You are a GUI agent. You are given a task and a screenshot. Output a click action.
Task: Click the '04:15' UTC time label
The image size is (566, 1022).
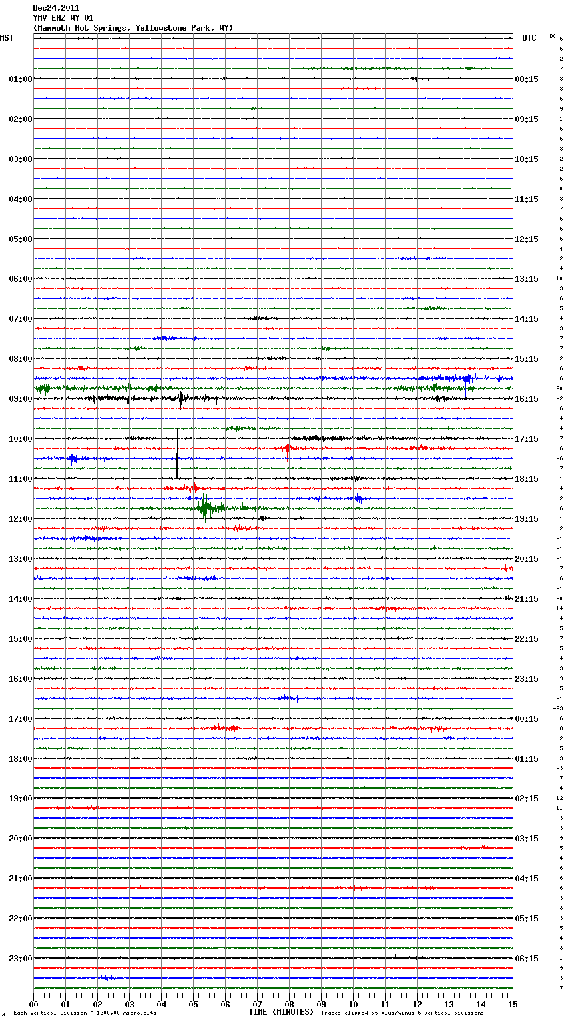(527, 879)
